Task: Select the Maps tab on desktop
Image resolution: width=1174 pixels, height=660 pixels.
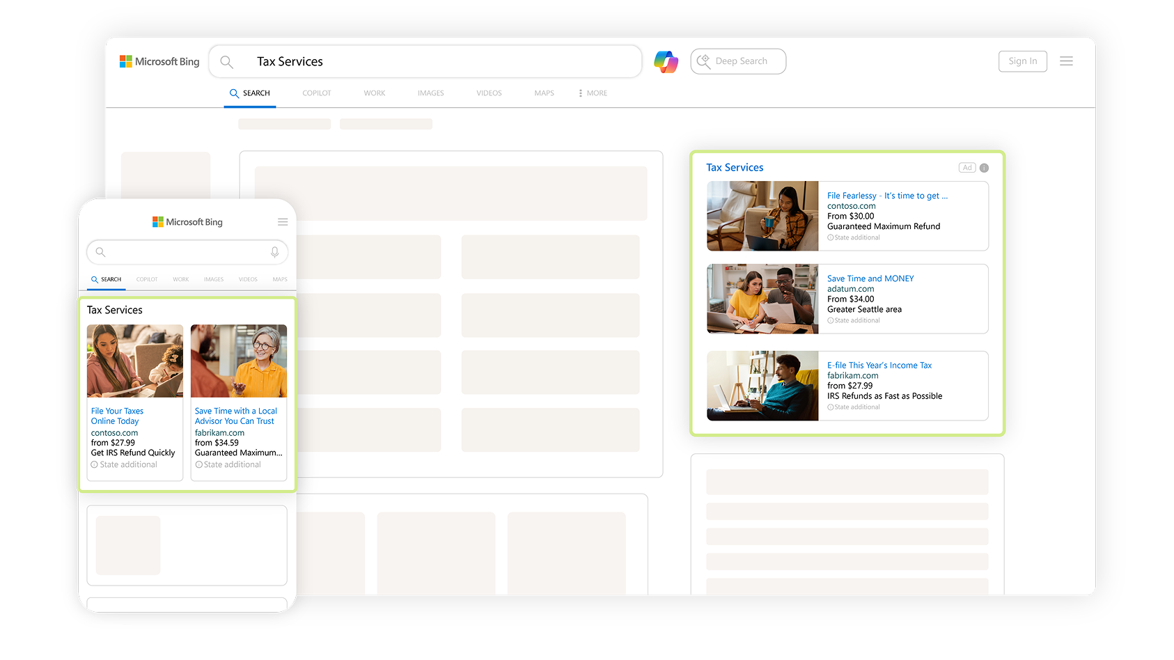Action: pyautogui.click(x=544, y=93)
